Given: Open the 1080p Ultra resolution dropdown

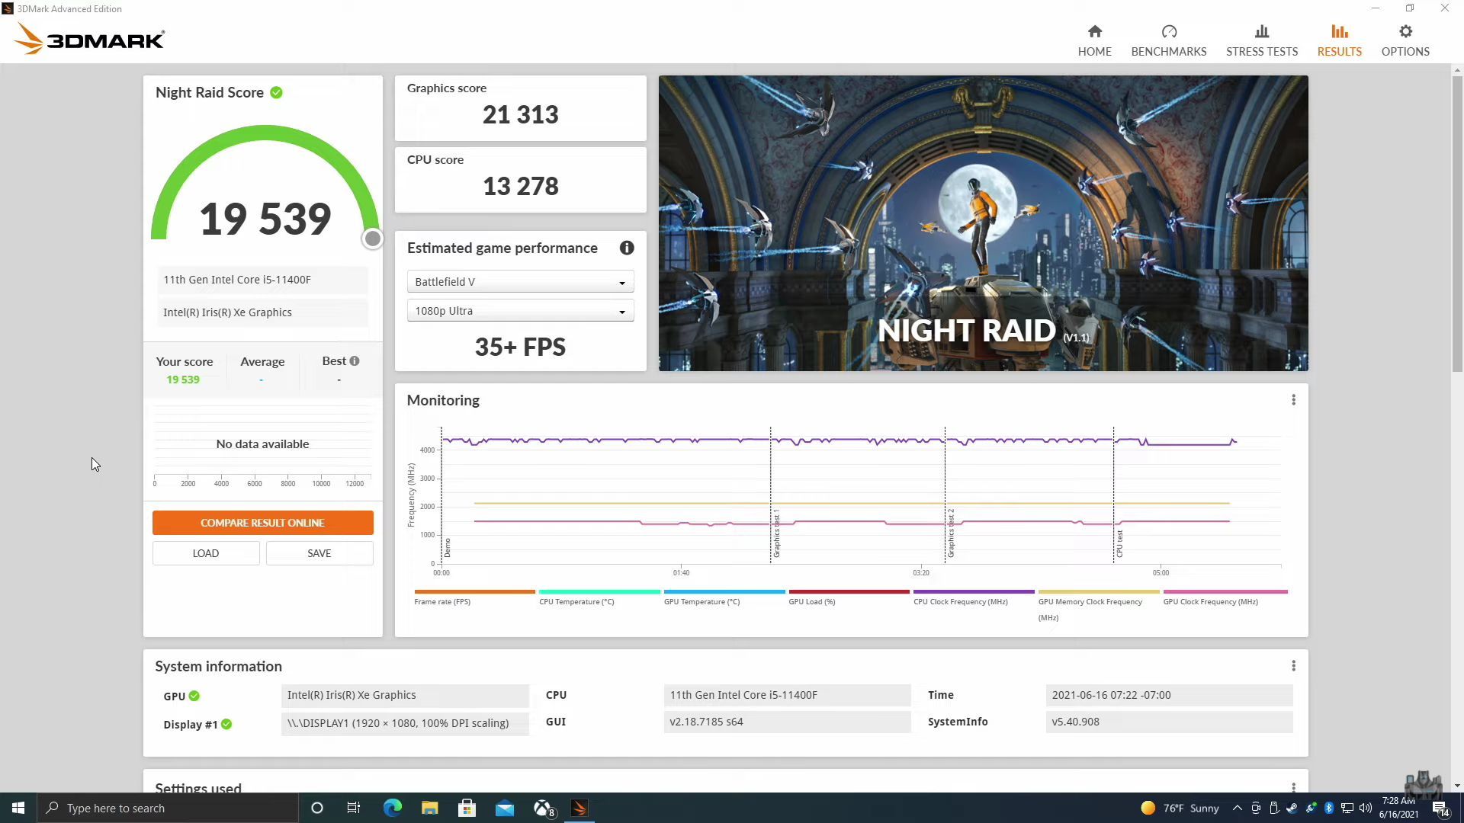Looking at the screenshot, I should click(x=520, y=311).
